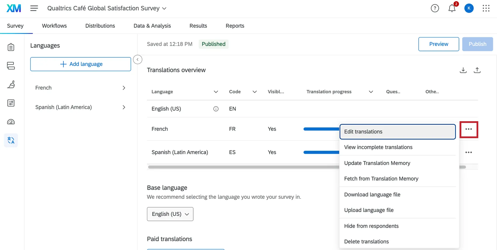Image resolution: width=497 pixels, height=250 pixels.
Task: Open the Translations icon in left sidebar
Action: 11,141
